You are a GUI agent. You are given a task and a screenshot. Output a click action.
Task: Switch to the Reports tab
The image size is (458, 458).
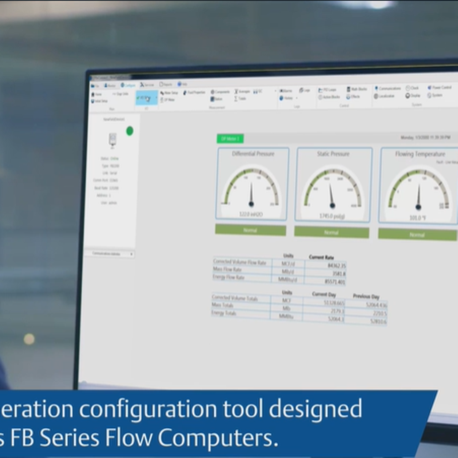[x=165, y=85]
